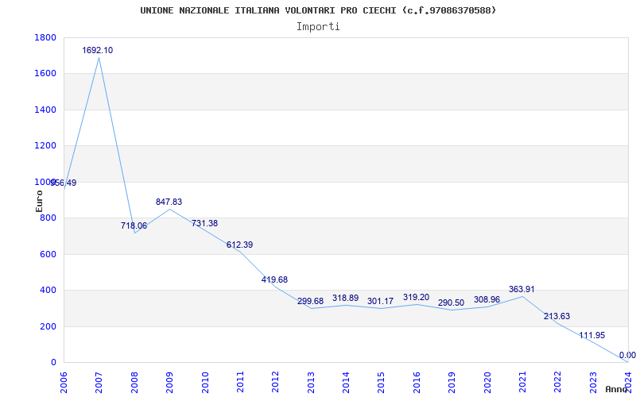Image resolution: width=636 pixels, height=397 pixels.
Task: Select the 363.91 data label
Action: click(x=522, y=290)
